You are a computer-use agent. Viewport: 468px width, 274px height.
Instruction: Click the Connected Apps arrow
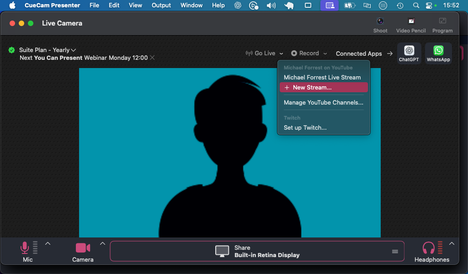[x=389, y=54]
